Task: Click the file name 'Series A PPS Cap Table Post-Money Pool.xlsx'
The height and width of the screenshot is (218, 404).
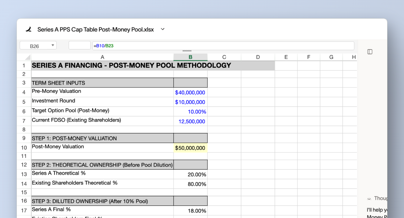Action: tap(96, 30)
